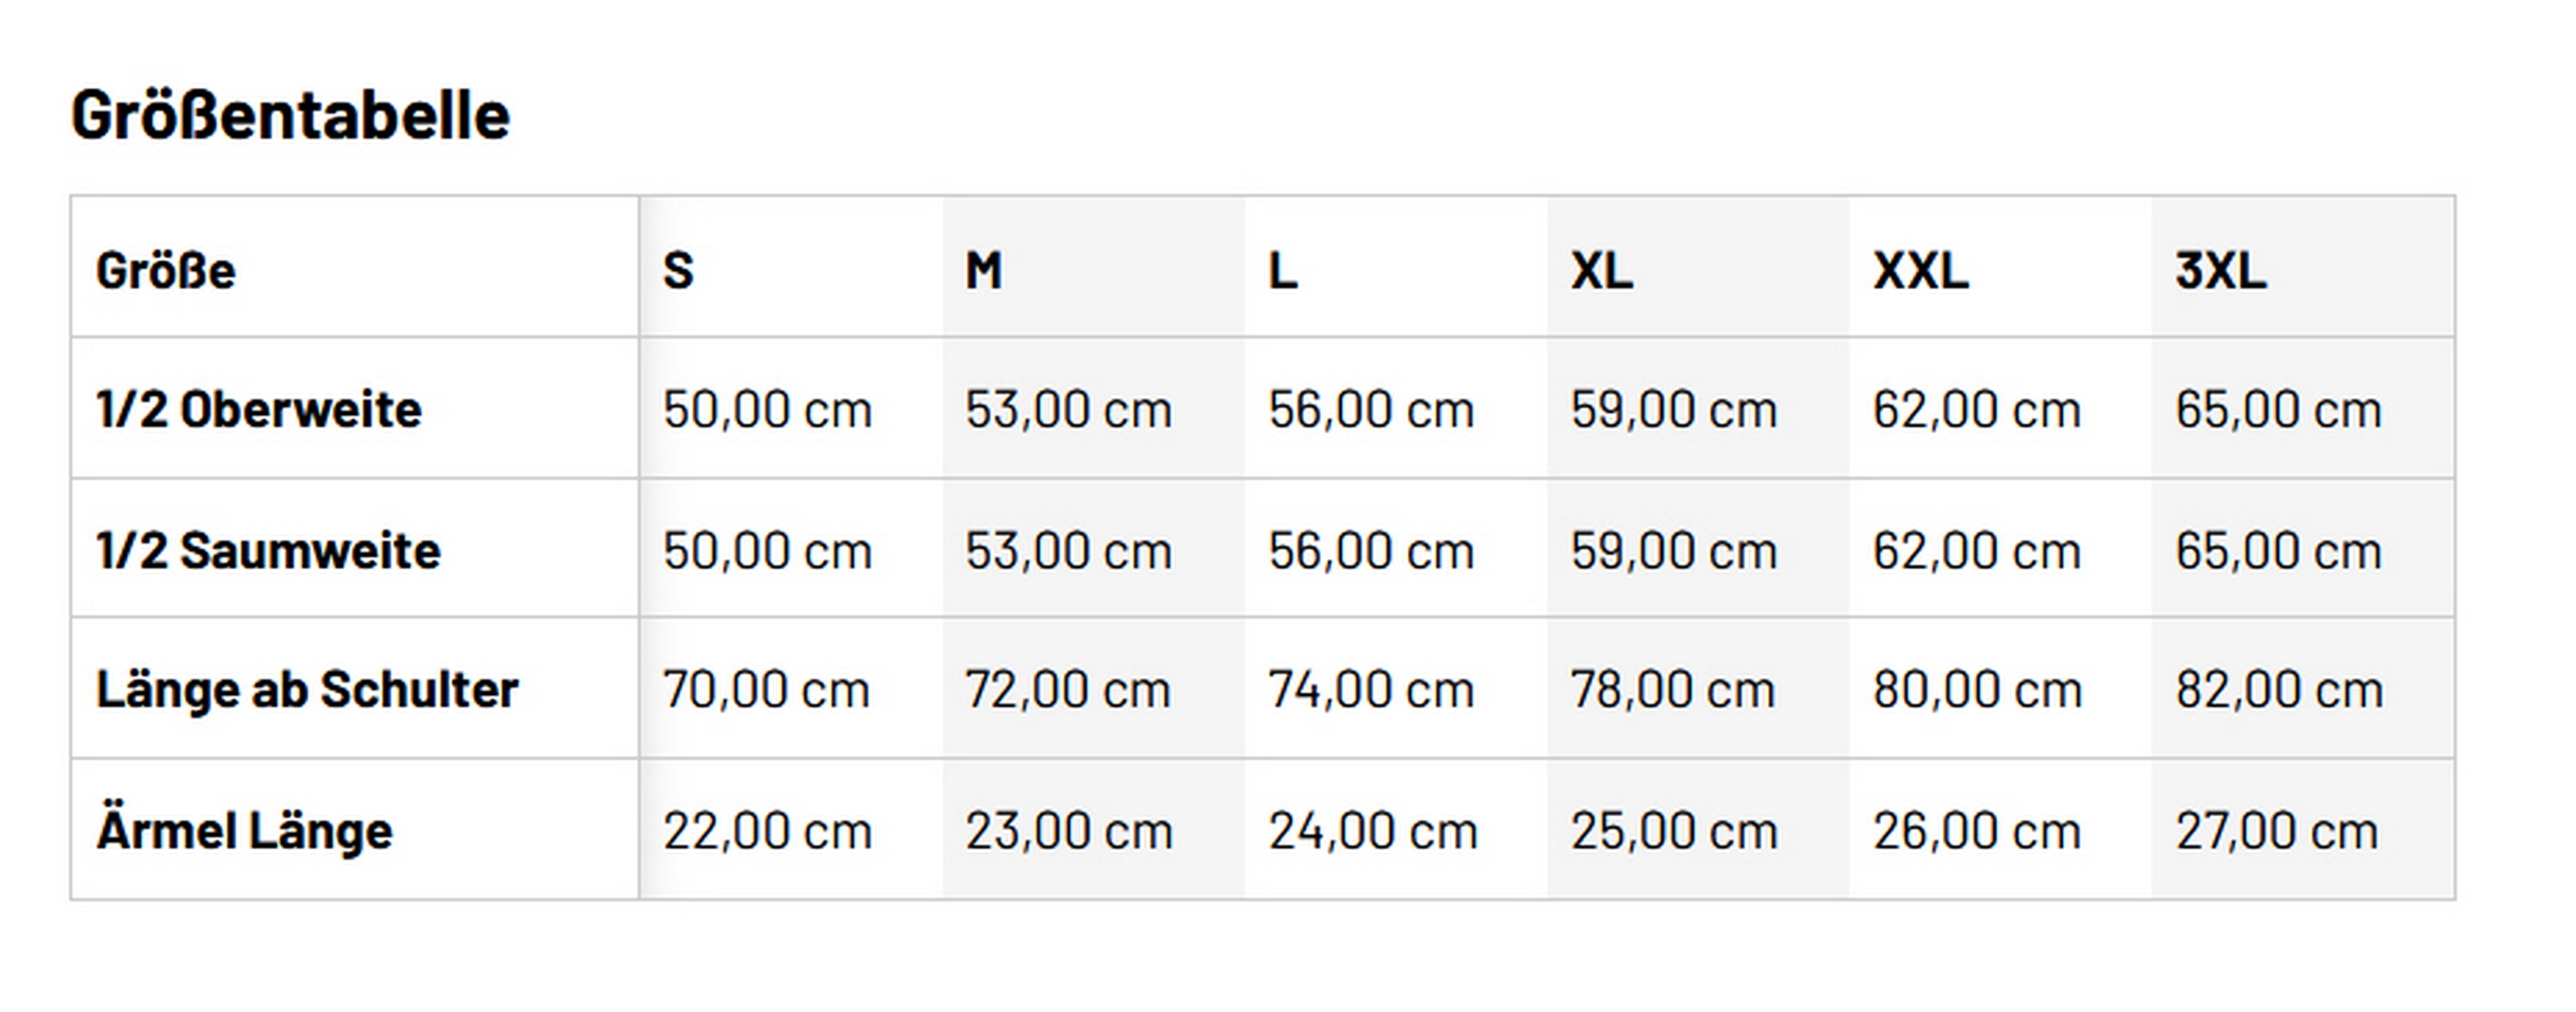
Task: Click the XL size column header
Action: click(x=1601, y=270)
